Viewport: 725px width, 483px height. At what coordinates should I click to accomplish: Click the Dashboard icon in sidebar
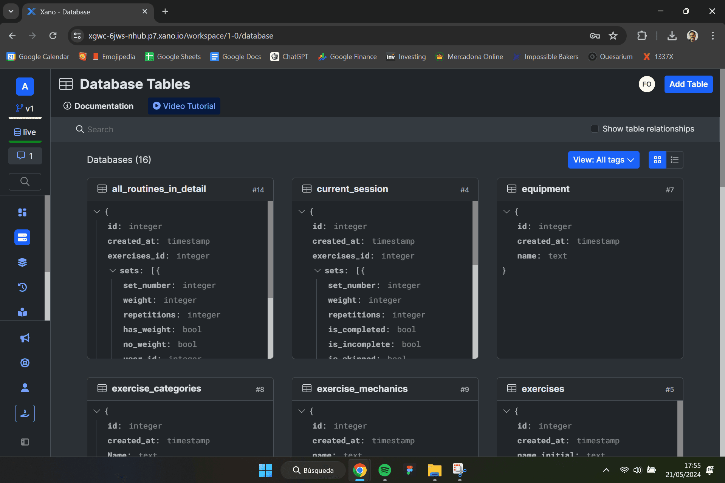point(22,212)
